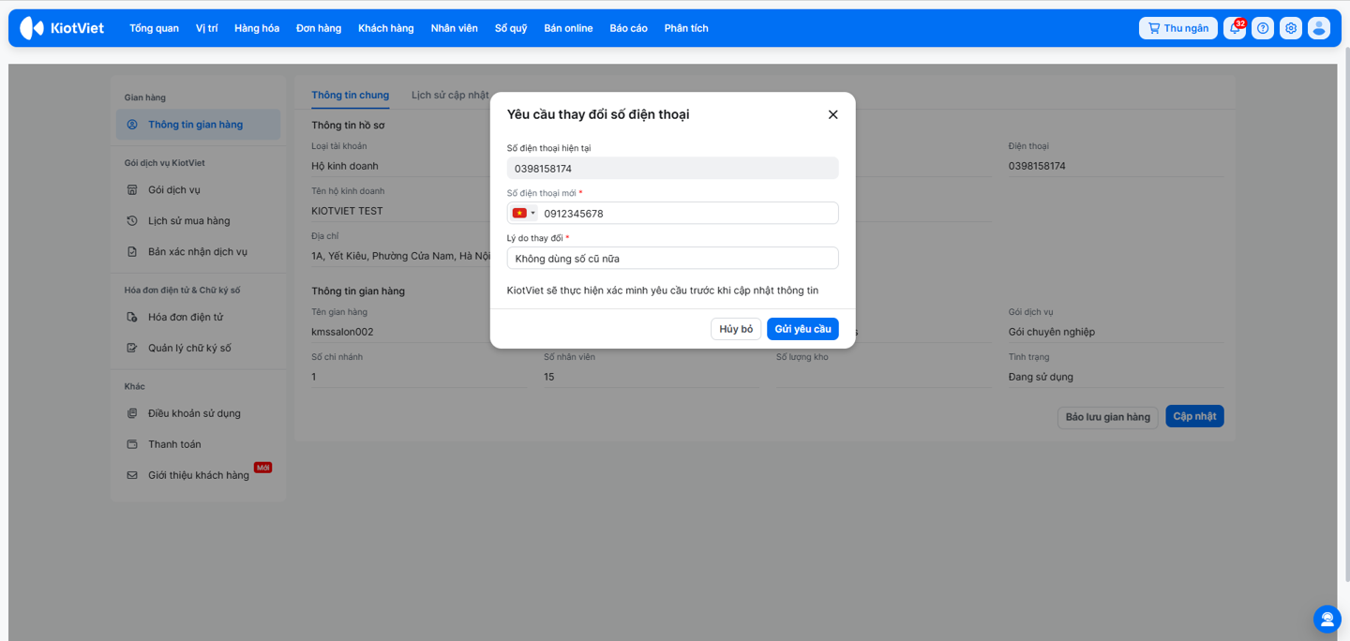The image size is (1350, 641).
Task: Open the Đơn hàng menu
Action: pyautogui.click(x=319, y=28)
